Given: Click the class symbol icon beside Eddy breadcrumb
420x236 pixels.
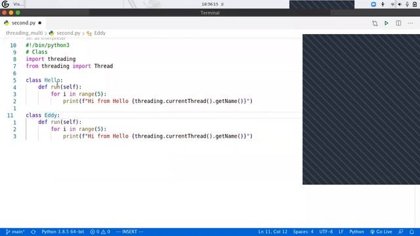Looking at the screenshot, I should pos(89,33).
